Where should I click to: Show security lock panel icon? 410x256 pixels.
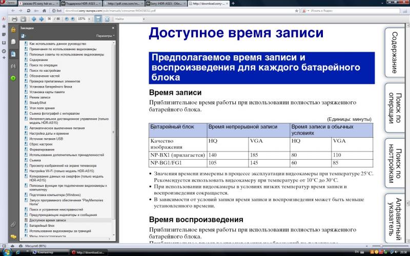(13, 30)
